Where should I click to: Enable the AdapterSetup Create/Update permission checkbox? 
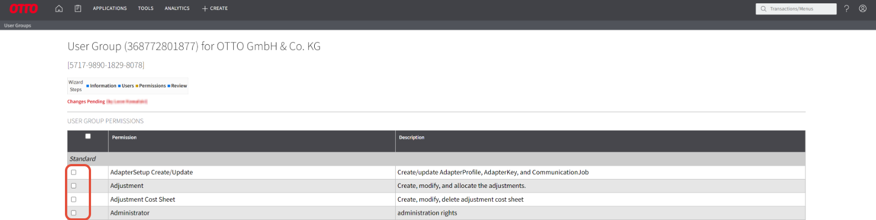click(73, 172)
